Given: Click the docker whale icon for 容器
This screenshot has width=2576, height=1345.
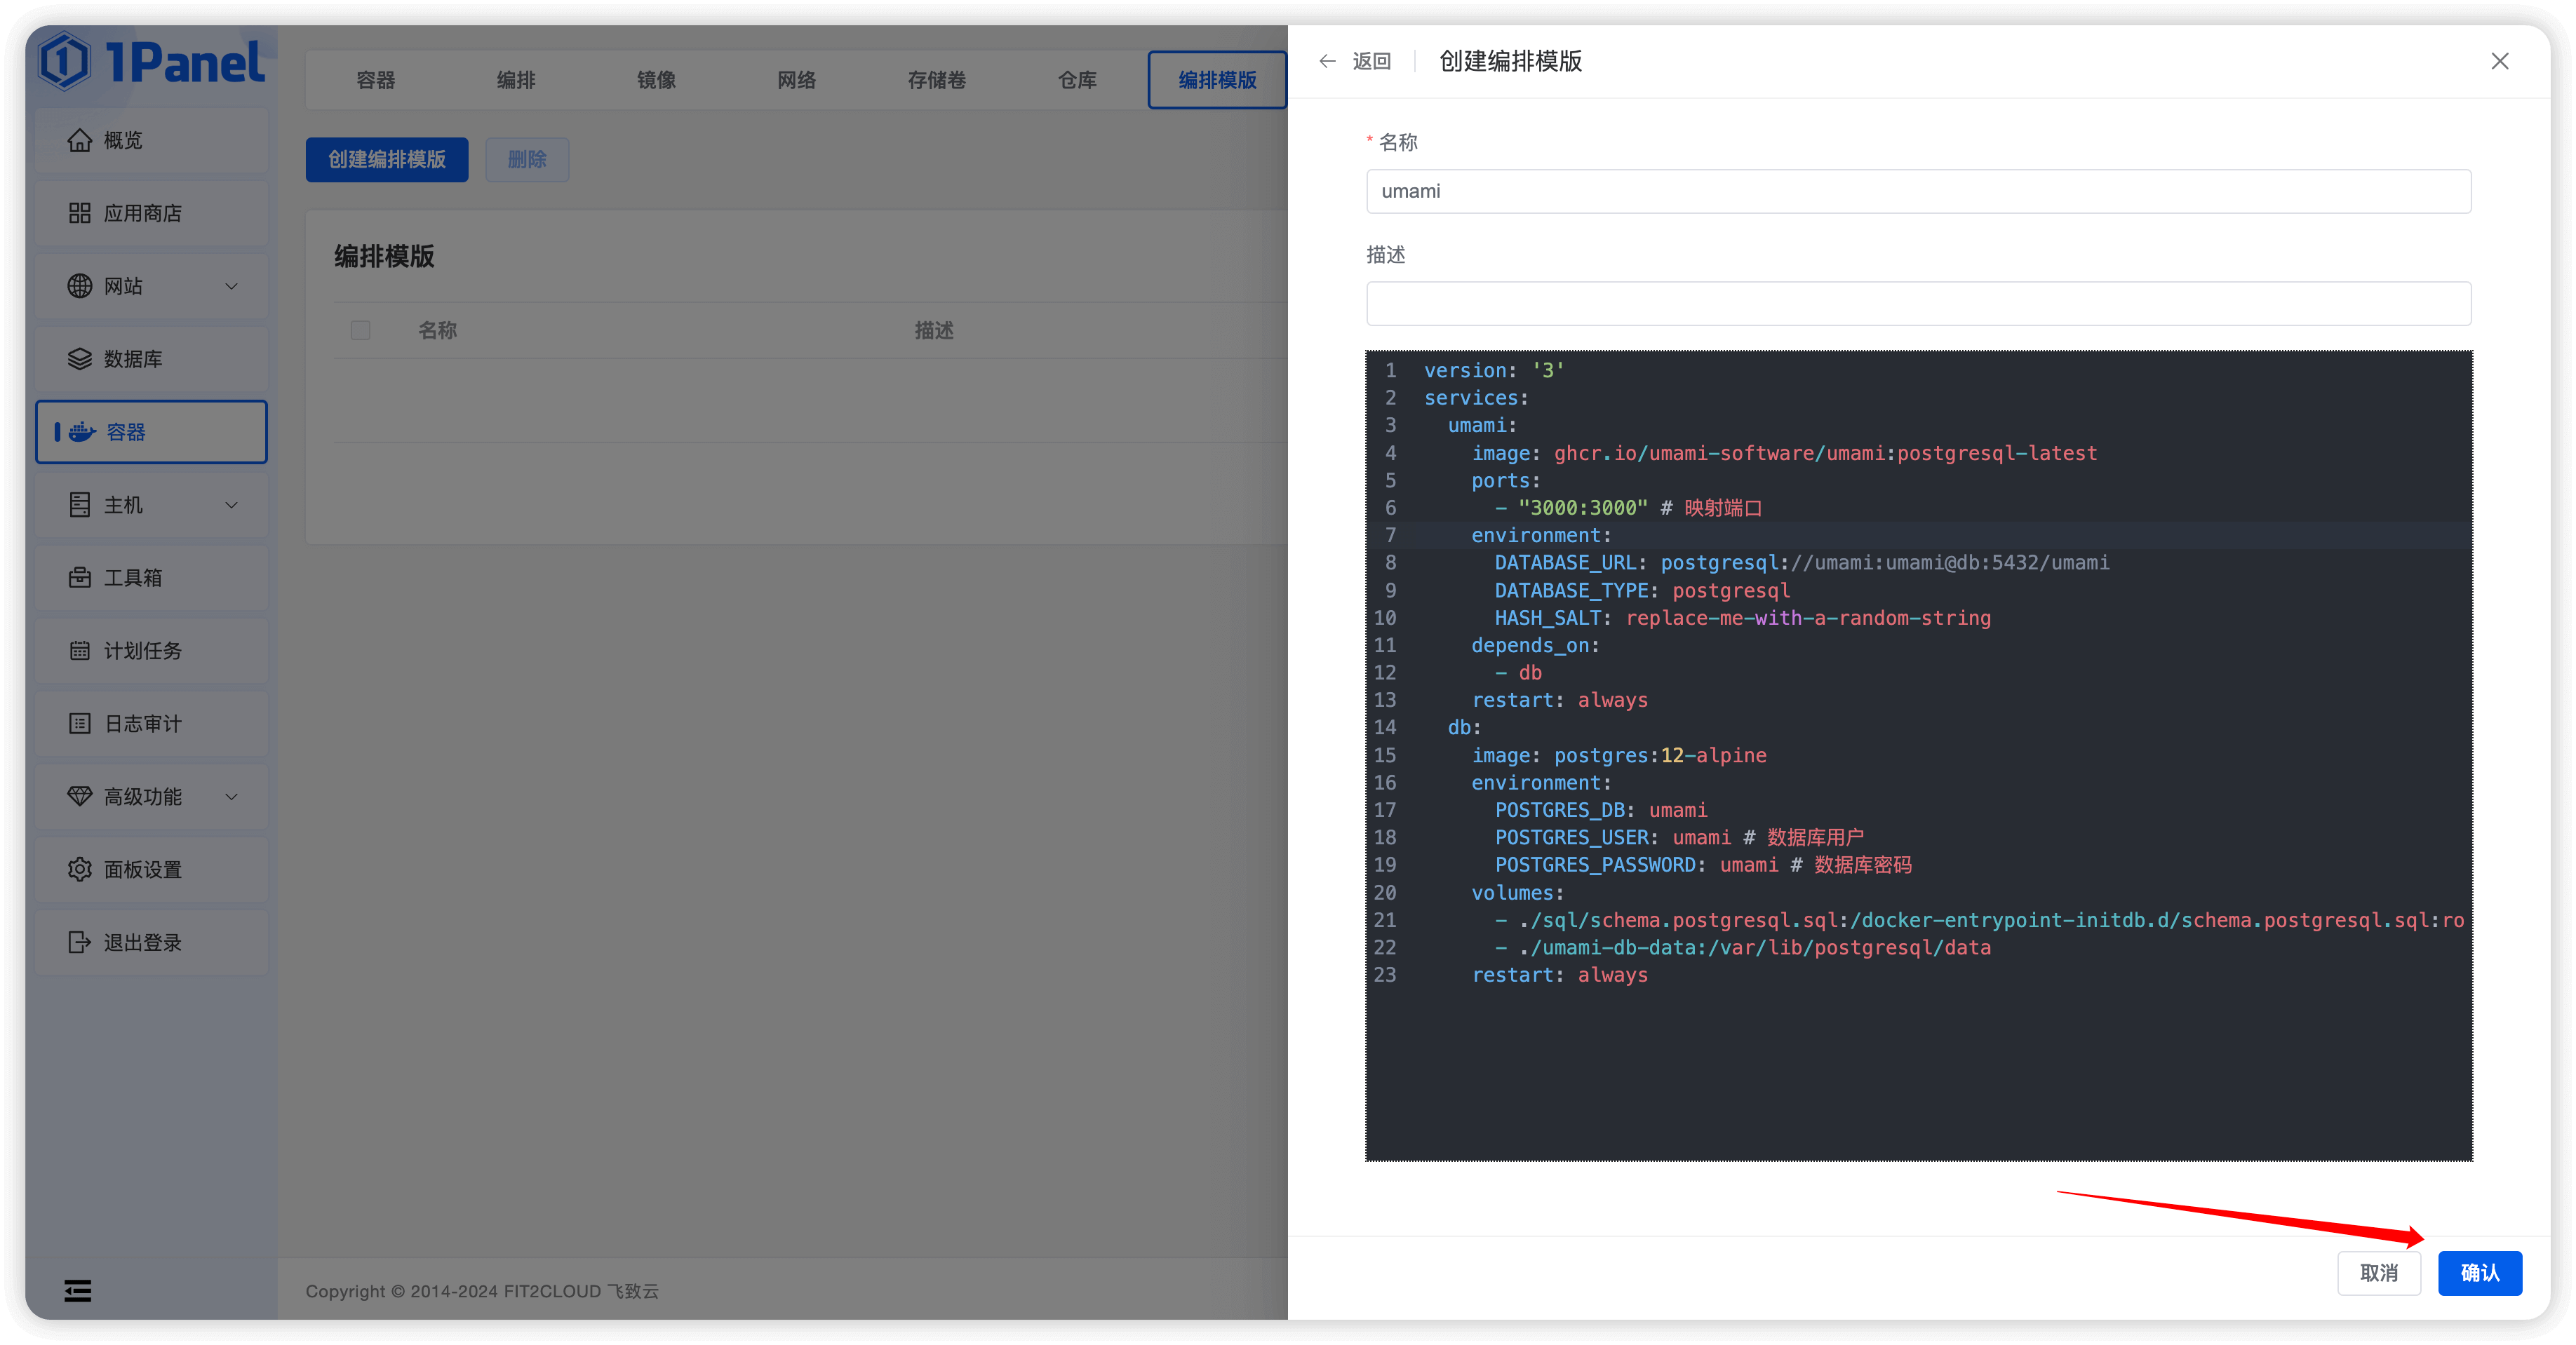Looking at the screenshot, I should click(x=82, y=433).
